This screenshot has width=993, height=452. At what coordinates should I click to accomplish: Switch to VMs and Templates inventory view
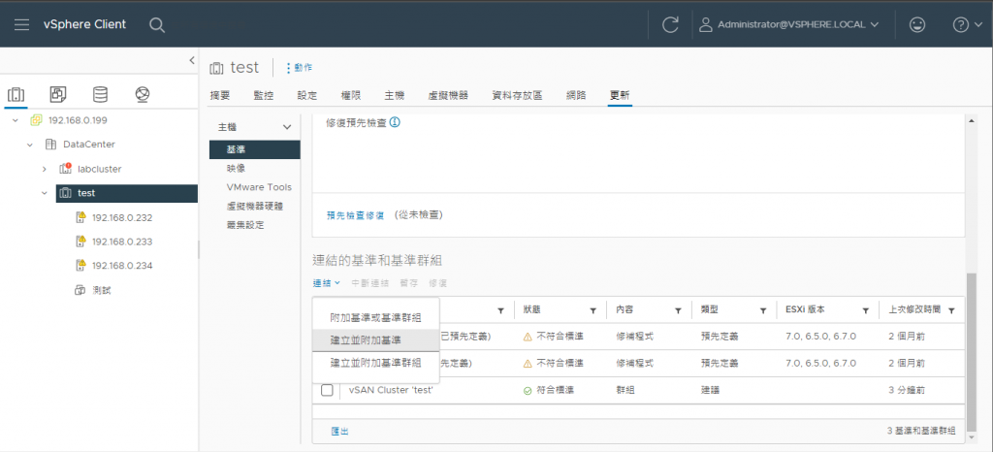tap(58, 95)
